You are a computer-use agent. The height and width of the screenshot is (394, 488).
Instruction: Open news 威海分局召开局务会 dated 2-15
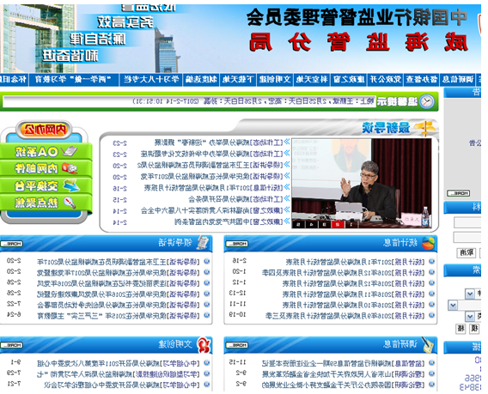click(x=235, y=199)
